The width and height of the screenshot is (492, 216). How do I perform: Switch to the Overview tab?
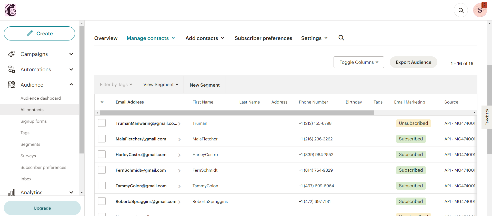point(106,38)
